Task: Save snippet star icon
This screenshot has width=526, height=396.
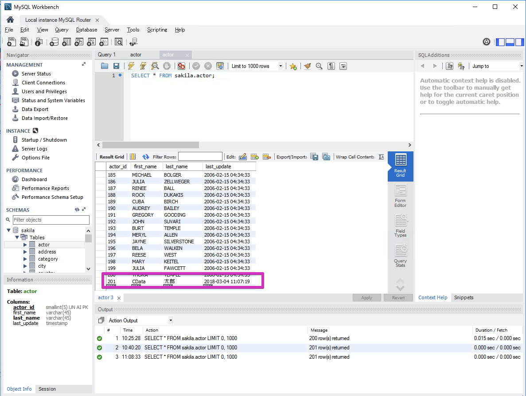Action: click(x=293, y=66)
